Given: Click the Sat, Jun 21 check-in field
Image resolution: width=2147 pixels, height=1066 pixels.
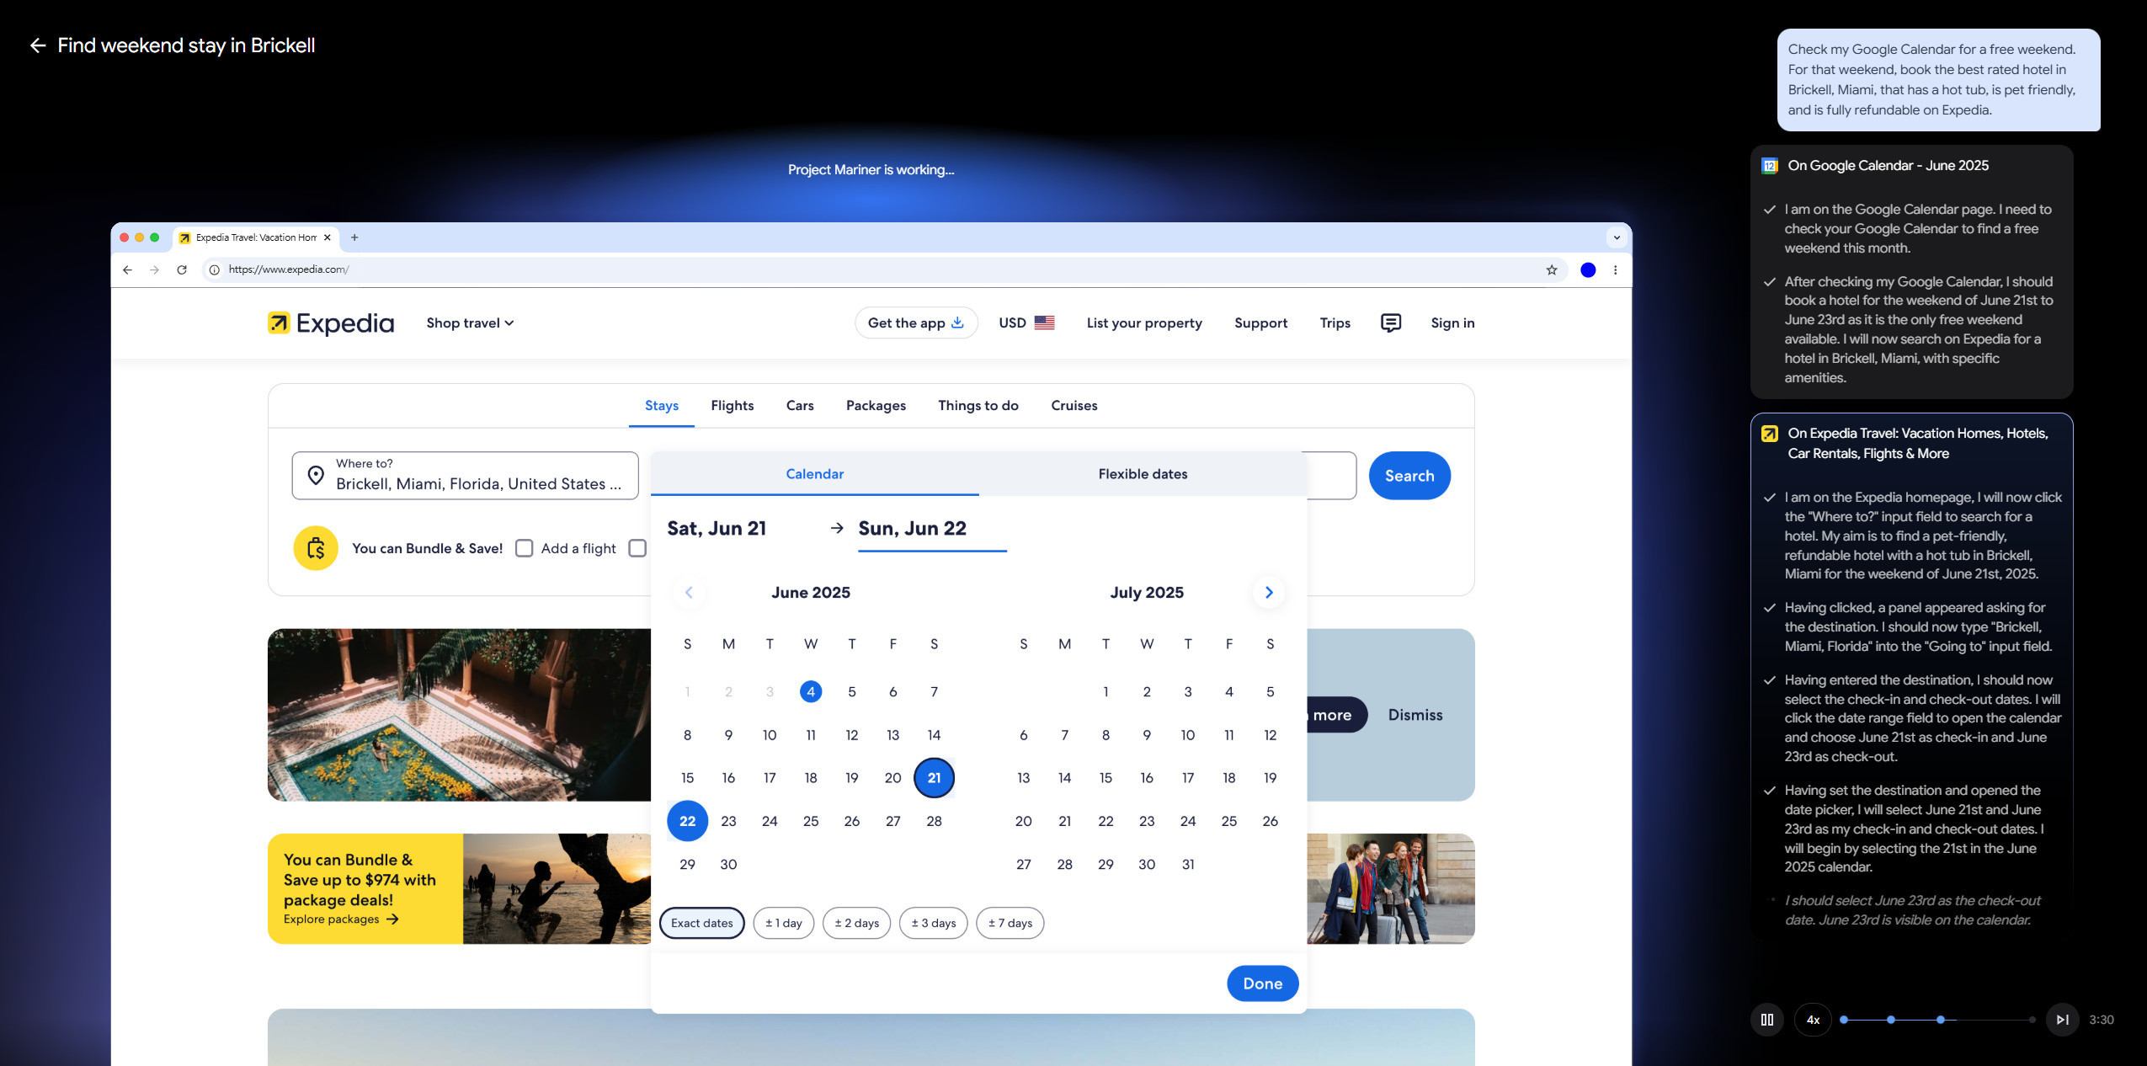Looking at the screenshot, I should tap(717, 529).
